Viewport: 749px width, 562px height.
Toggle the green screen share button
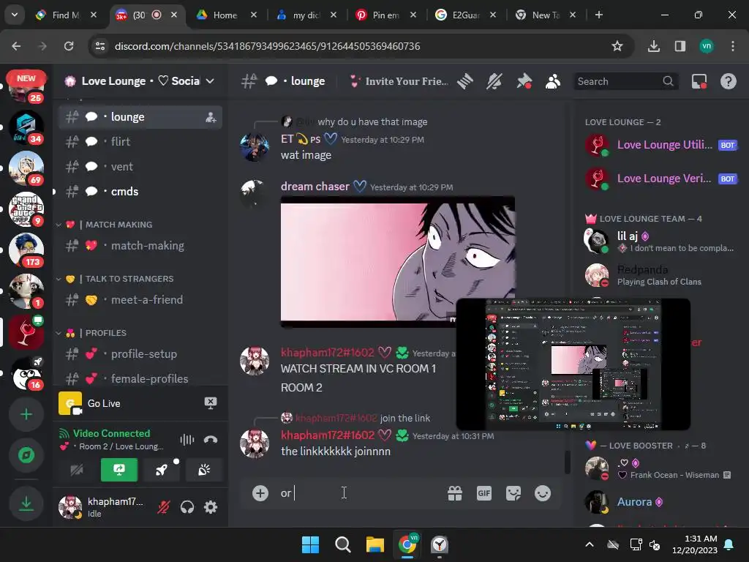click(119, 471)
